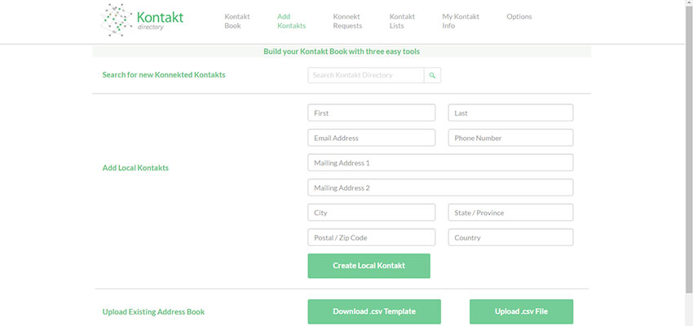Select the Add Kontakts nav item
Screen dimensions: 693x326
pyautogui.click(x=291, y=21)
